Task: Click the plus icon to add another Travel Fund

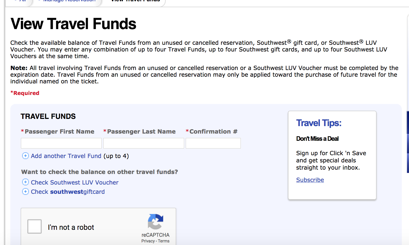Action: coord(25,156)
